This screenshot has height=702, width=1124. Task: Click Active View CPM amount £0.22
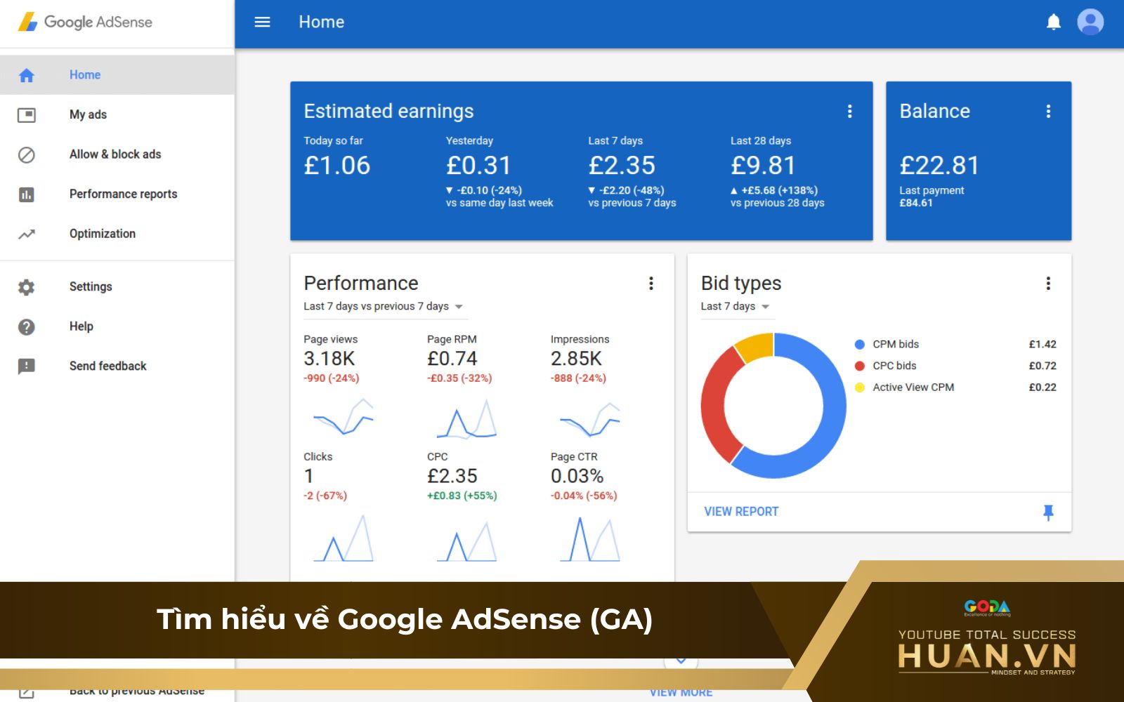pyautogui.click(x=1043, y=388)
